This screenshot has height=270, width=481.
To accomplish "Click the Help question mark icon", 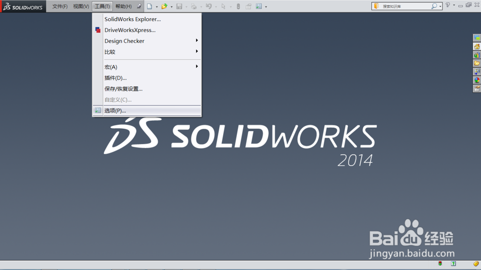I will 448,5.
